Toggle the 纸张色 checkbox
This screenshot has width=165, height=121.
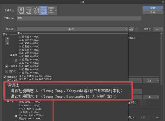pos(6,66)
